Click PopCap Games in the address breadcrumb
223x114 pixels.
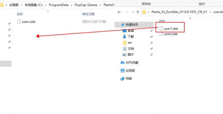tap(86, 5)
